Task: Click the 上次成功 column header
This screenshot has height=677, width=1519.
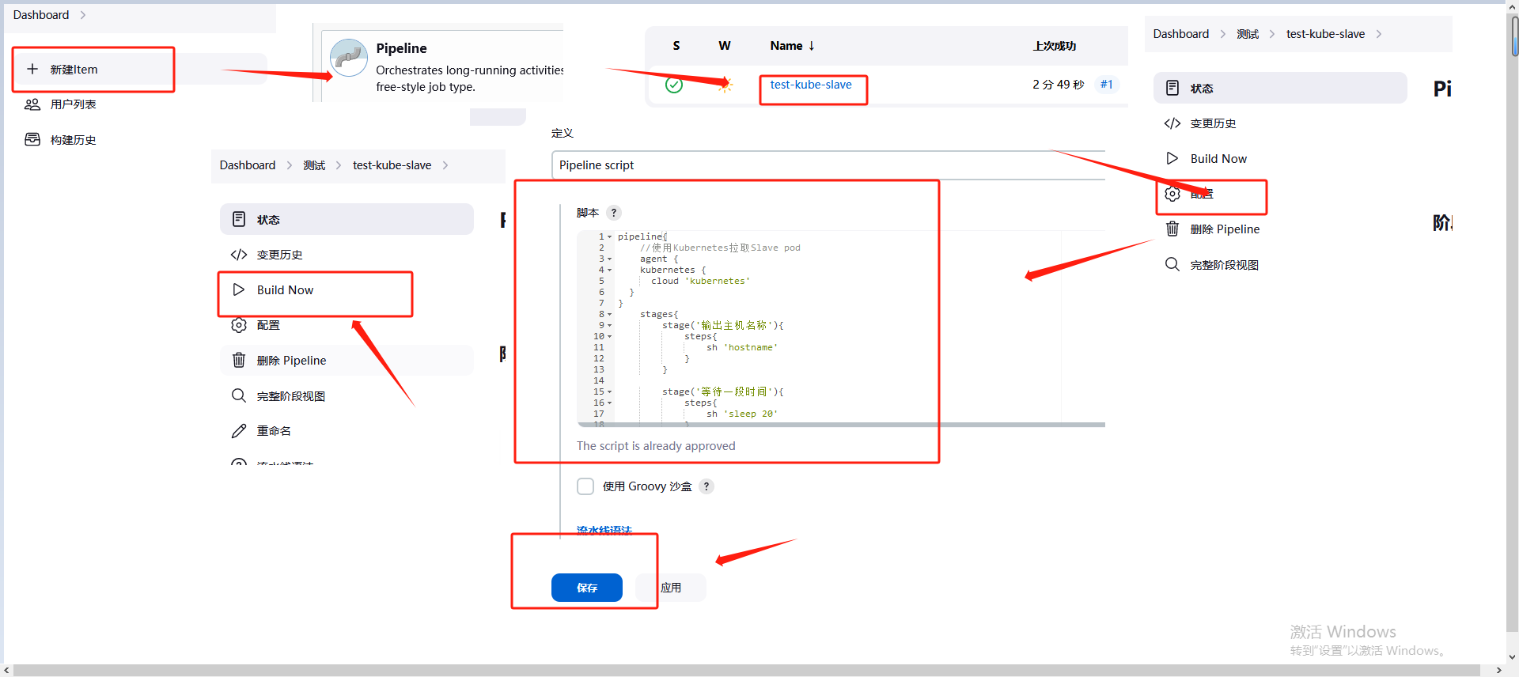Action: [1054, 46]
